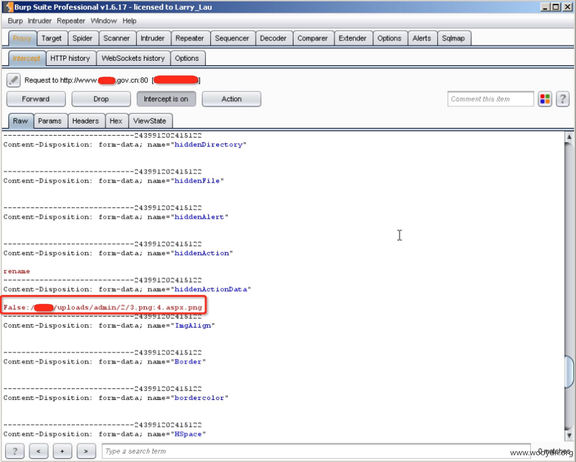Go to next search match
This screenshot has height=462, width=576.
coord(86,451)
